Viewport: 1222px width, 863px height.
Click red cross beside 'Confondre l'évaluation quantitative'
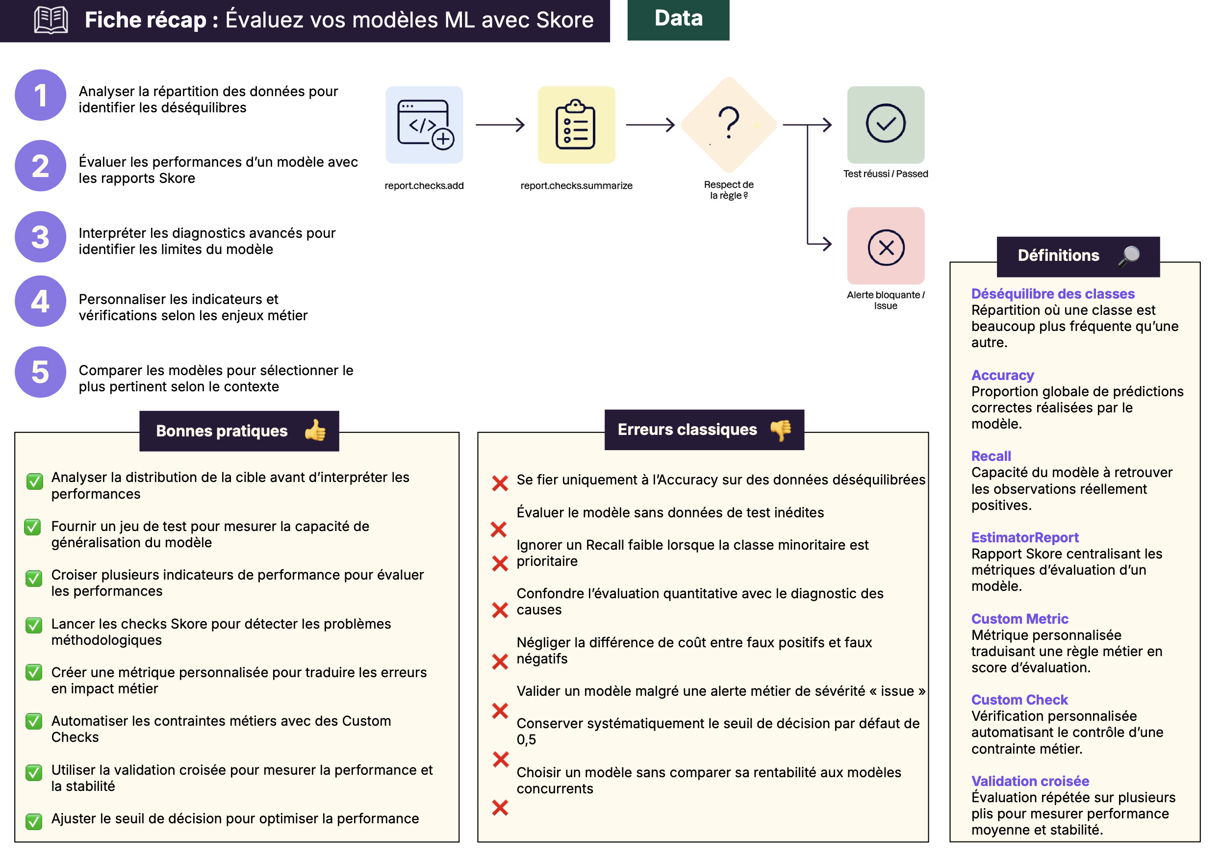click(500, 610)
